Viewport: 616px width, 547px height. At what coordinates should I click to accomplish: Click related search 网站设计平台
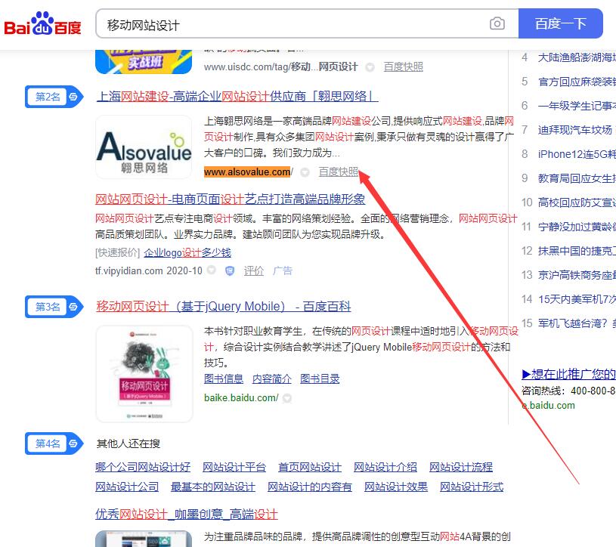pyautogui.click(x=234, y=467)
